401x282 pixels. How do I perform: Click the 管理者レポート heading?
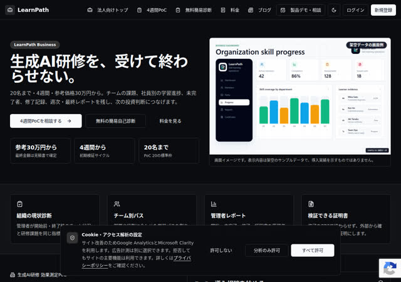228,216
